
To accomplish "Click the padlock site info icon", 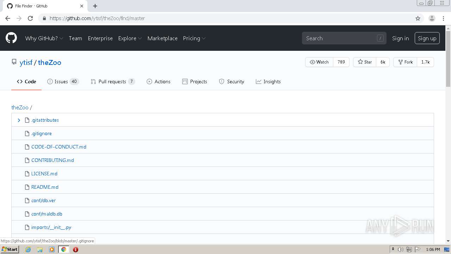I will click(x=44, y=18).
